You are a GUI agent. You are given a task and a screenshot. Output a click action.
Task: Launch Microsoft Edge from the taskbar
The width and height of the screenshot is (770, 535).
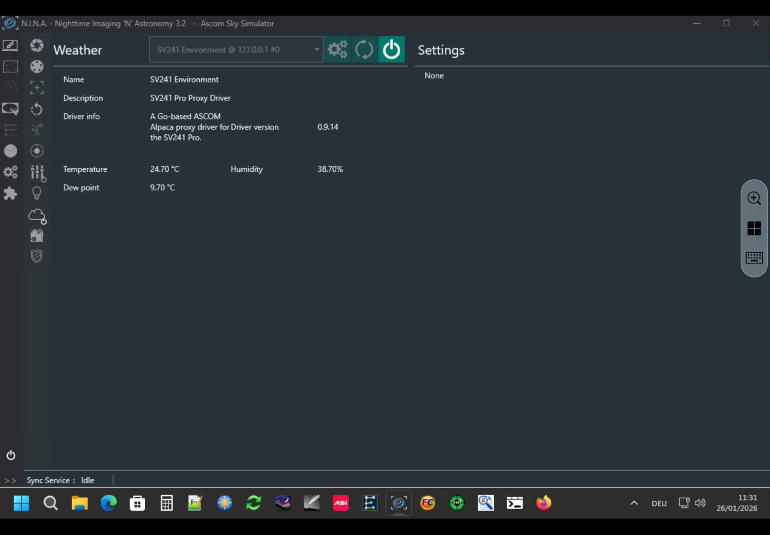[x=109, y=503]
